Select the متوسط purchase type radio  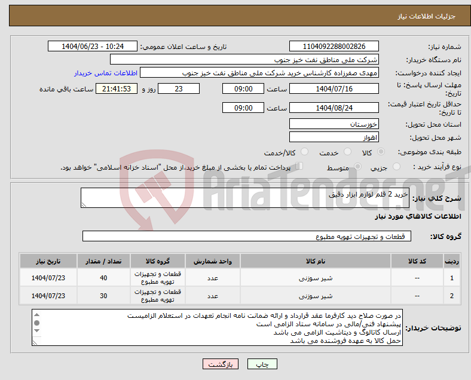tap(357, 167)
